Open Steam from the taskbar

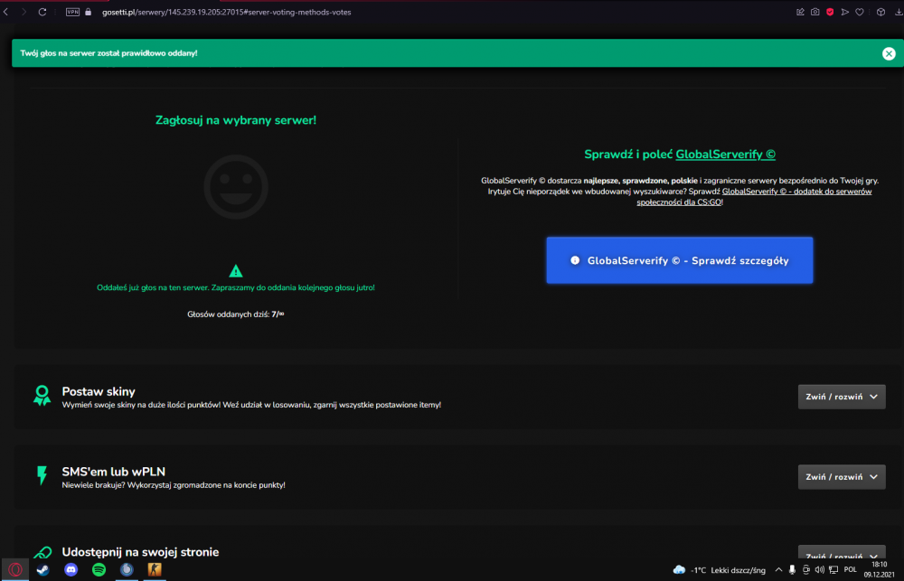(43, 569)
